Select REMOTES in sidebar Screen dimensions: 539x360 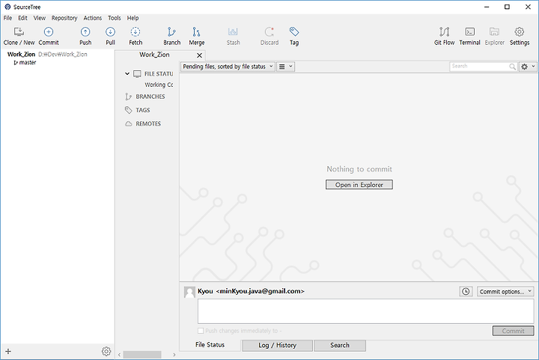[x=148, y=123]
